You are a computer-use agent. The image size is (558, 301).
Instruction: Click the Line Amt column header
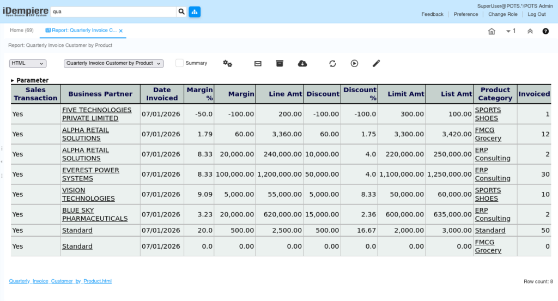(x=280, y=94)
